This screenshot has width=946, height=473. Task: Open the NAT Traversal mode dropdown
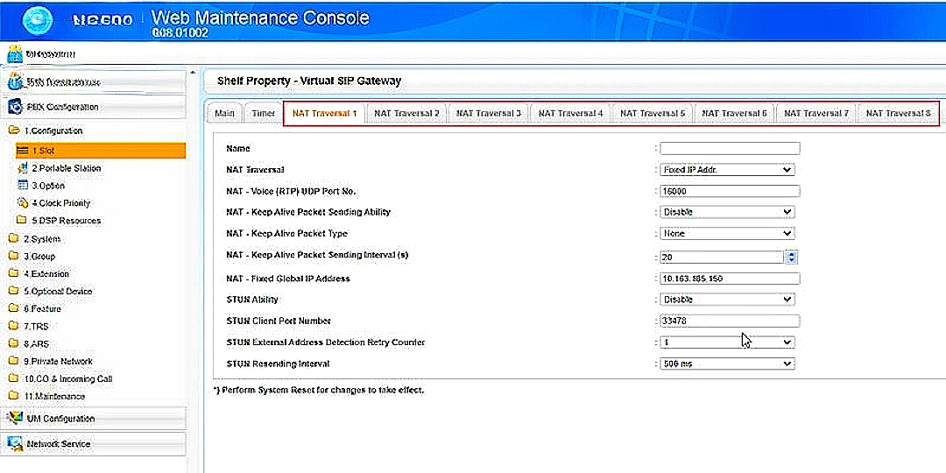click(726, 170)
